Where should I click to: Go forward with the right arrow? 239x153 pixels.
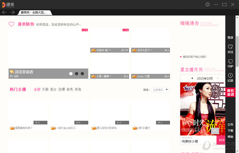pos(12,12)
